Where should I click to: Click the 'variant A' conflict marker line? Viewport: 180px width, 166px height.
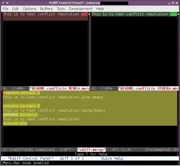[21, 93]
